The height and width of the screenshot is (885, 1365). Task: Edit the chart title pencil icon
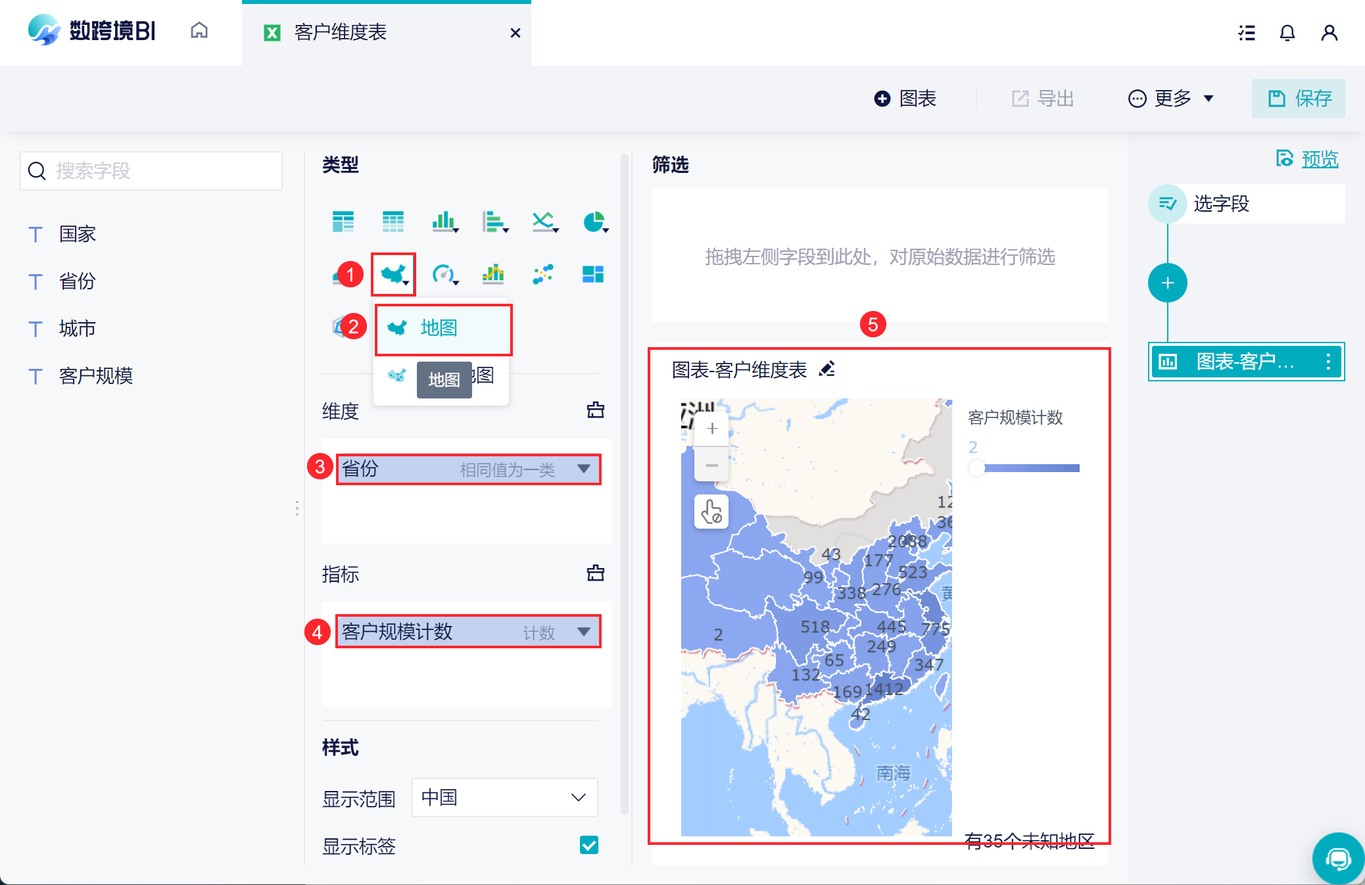tap(827, 369)
